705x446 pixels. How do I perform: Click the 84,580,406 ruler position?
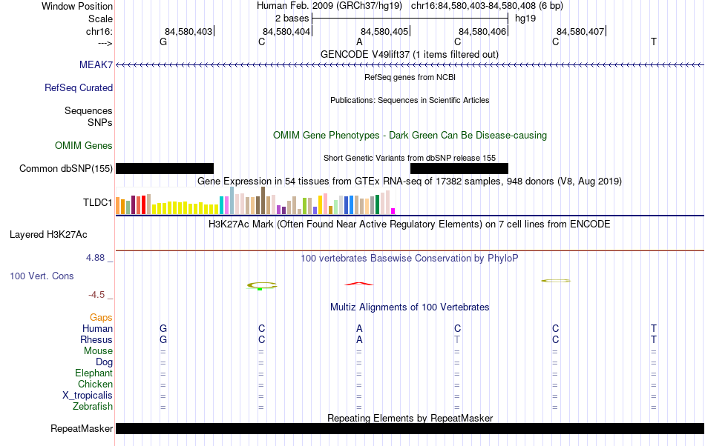click(482, 31)
